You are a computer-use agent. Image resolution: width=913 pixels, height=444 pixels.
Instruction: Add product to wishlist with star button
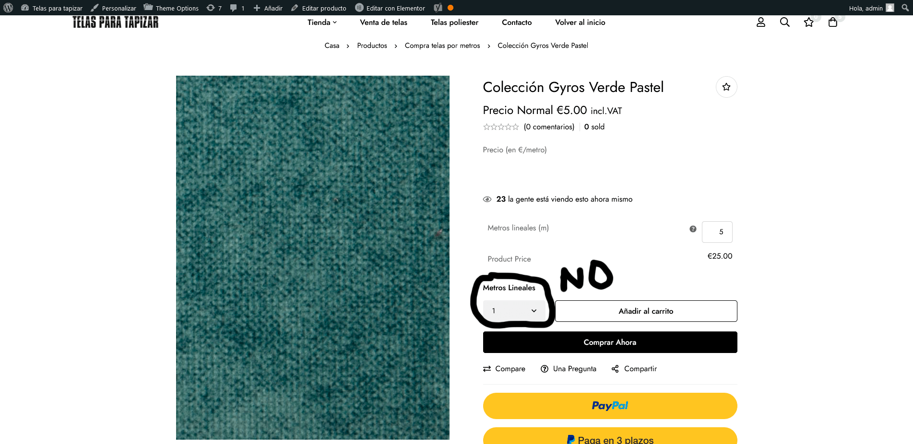pos(726,87)
